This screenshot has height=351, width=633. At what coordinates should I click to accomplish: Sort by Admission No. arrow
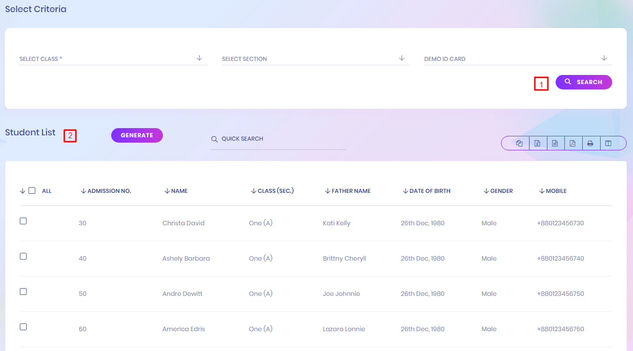pos(83,191)
